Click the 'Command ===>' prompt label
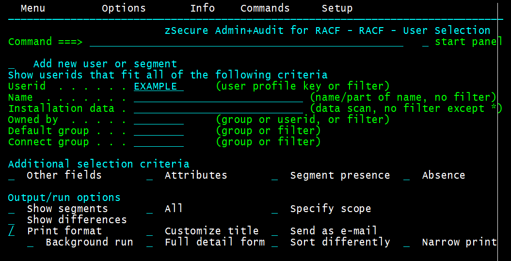This screenshot has height=261, width=511. click(45, 42)
